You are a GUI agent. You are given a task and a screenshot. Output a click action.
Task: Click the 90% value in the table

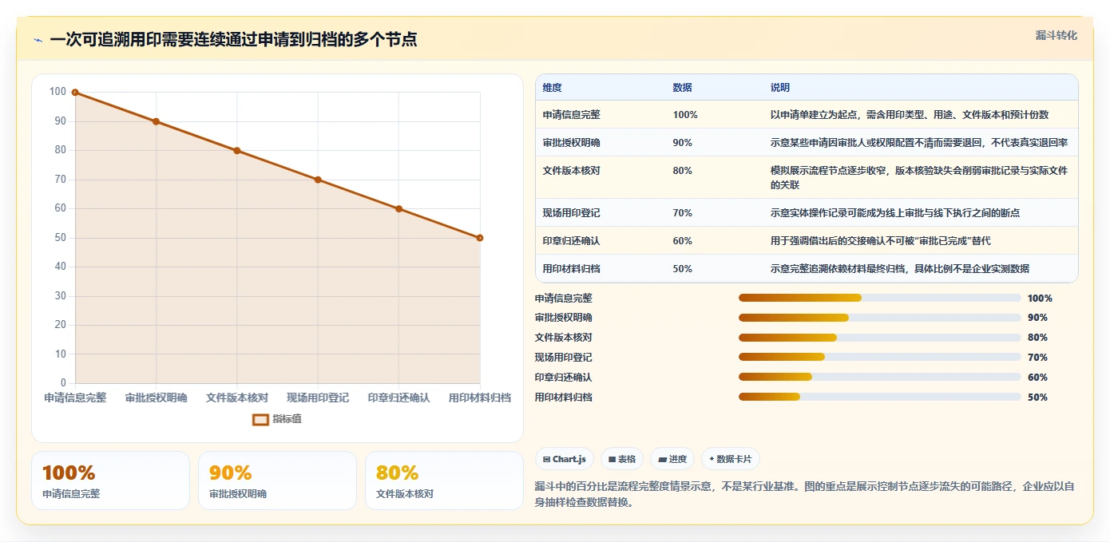point(683,143)
